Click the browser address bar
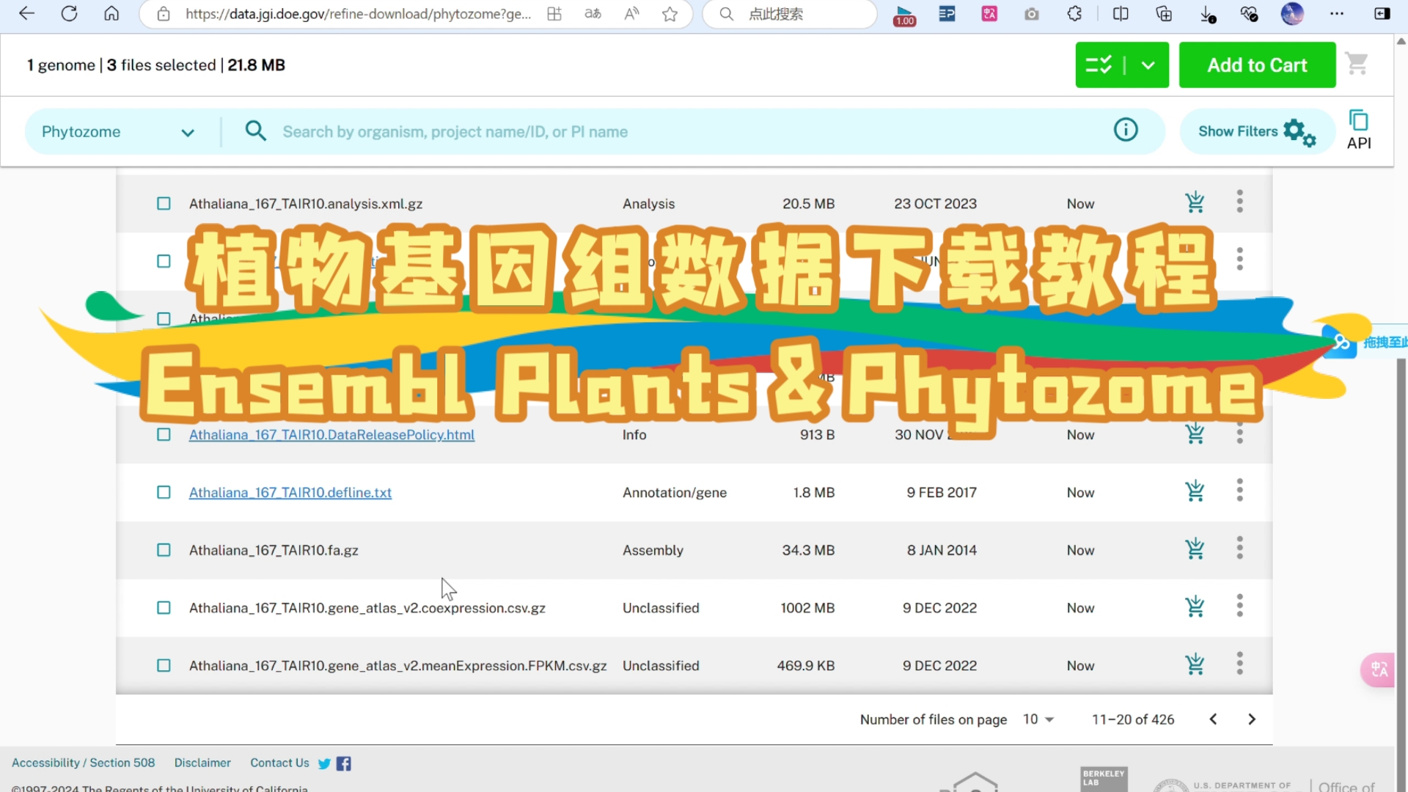The width and height of the screenshot is (1408, 792). click(x=358, y=14)
